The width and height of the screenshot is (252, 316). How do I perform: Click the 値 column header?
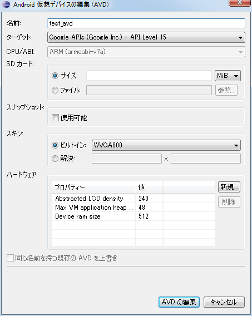[x=149, y=187]
